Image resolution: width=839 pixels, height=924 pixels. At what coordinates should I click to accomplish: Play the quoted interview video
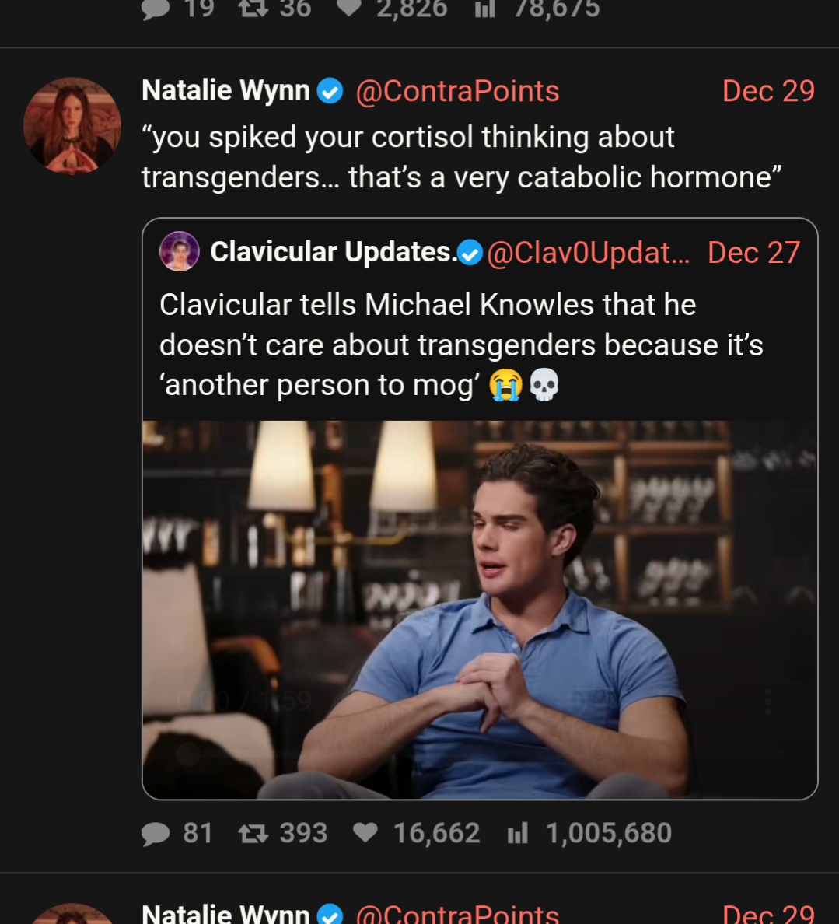(x=480, y=609)
